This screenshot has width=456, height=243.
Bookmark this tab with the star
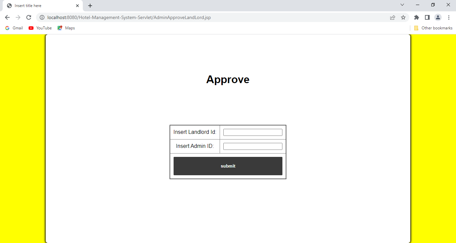tap(403, 17)
